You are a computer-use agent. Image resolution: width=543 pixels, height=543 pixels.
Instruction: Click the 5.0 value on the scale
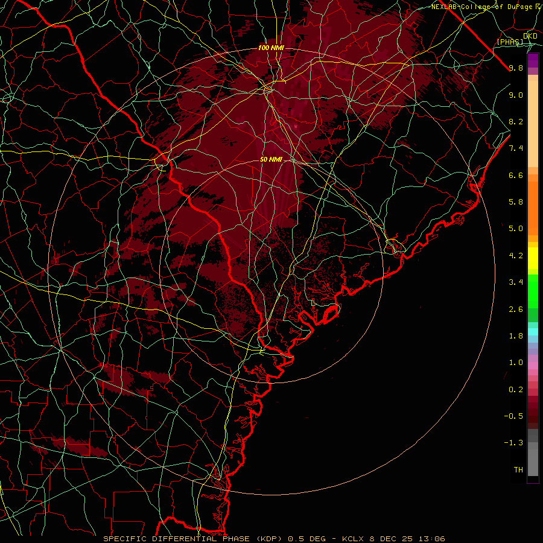click(516, 229)
